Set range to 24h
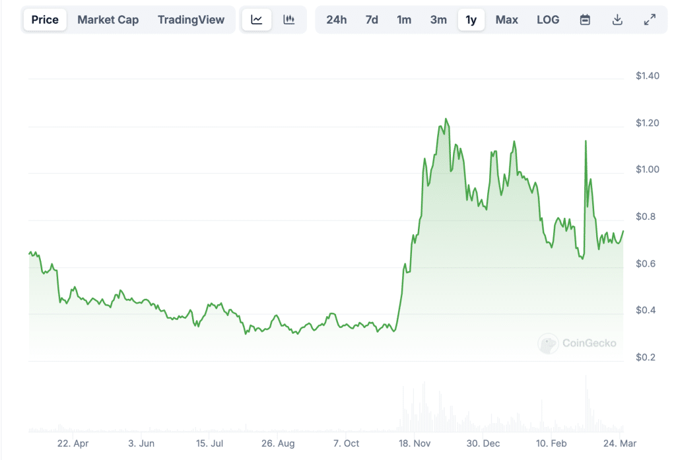 click(336, 20)
